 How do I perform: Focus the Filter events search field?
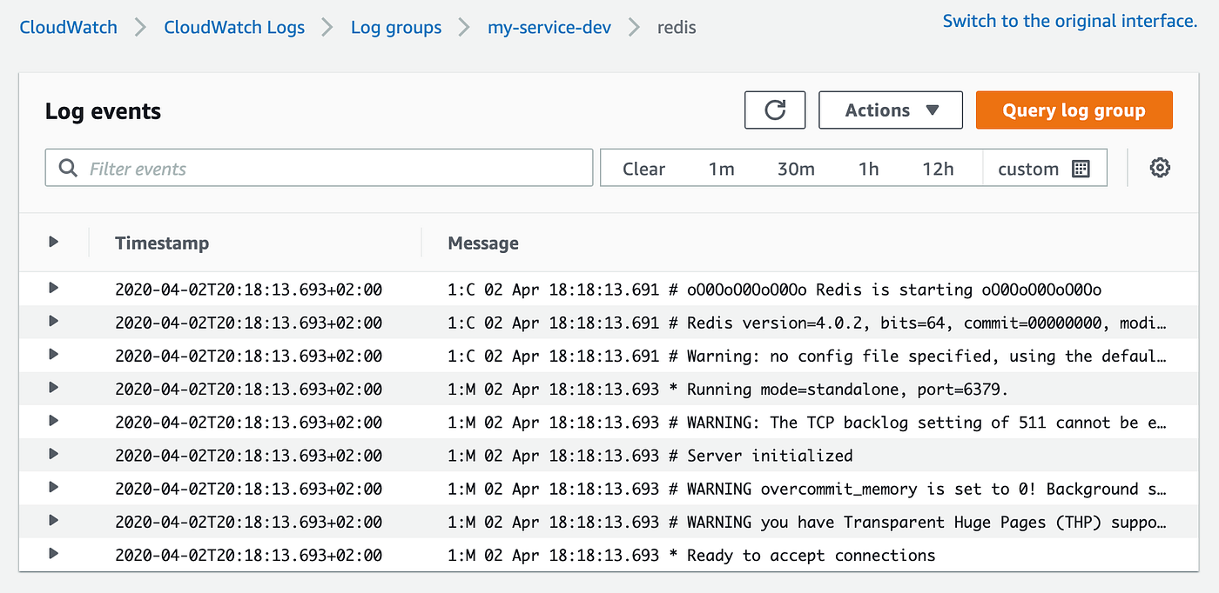319,168
